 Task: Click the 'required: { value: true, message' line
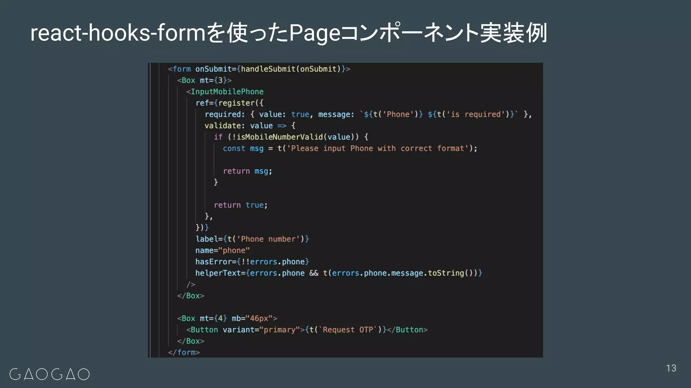[x=368, y=115]
